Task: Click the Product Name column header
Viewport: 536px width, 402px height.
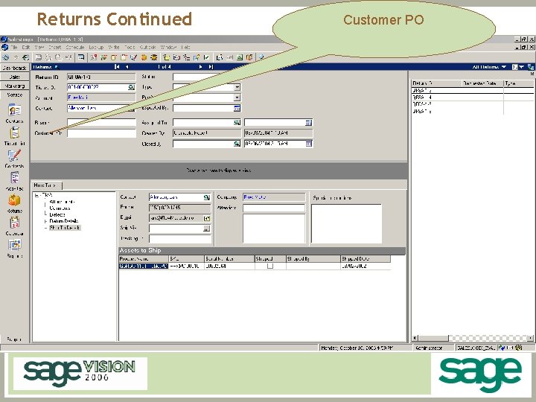Action: 144,259
